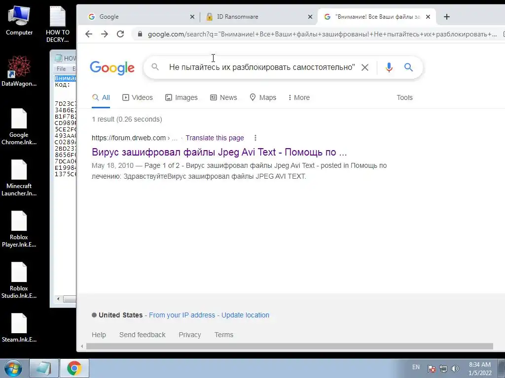The image size is (505, 378).
Task: Select the Computer desktop icon
Action: pyautogui.click(x=19, y=21)
